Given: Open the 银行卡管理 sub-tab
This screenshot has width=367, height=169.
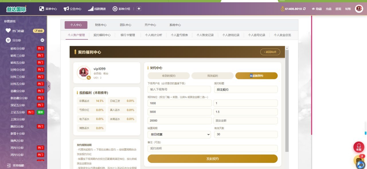Looking at the screenshot, I should [x=128, y=35].
